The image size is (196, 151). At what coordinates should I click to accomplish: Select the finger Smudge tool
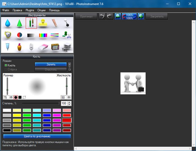pyautogui.click(x=55, y=23)
